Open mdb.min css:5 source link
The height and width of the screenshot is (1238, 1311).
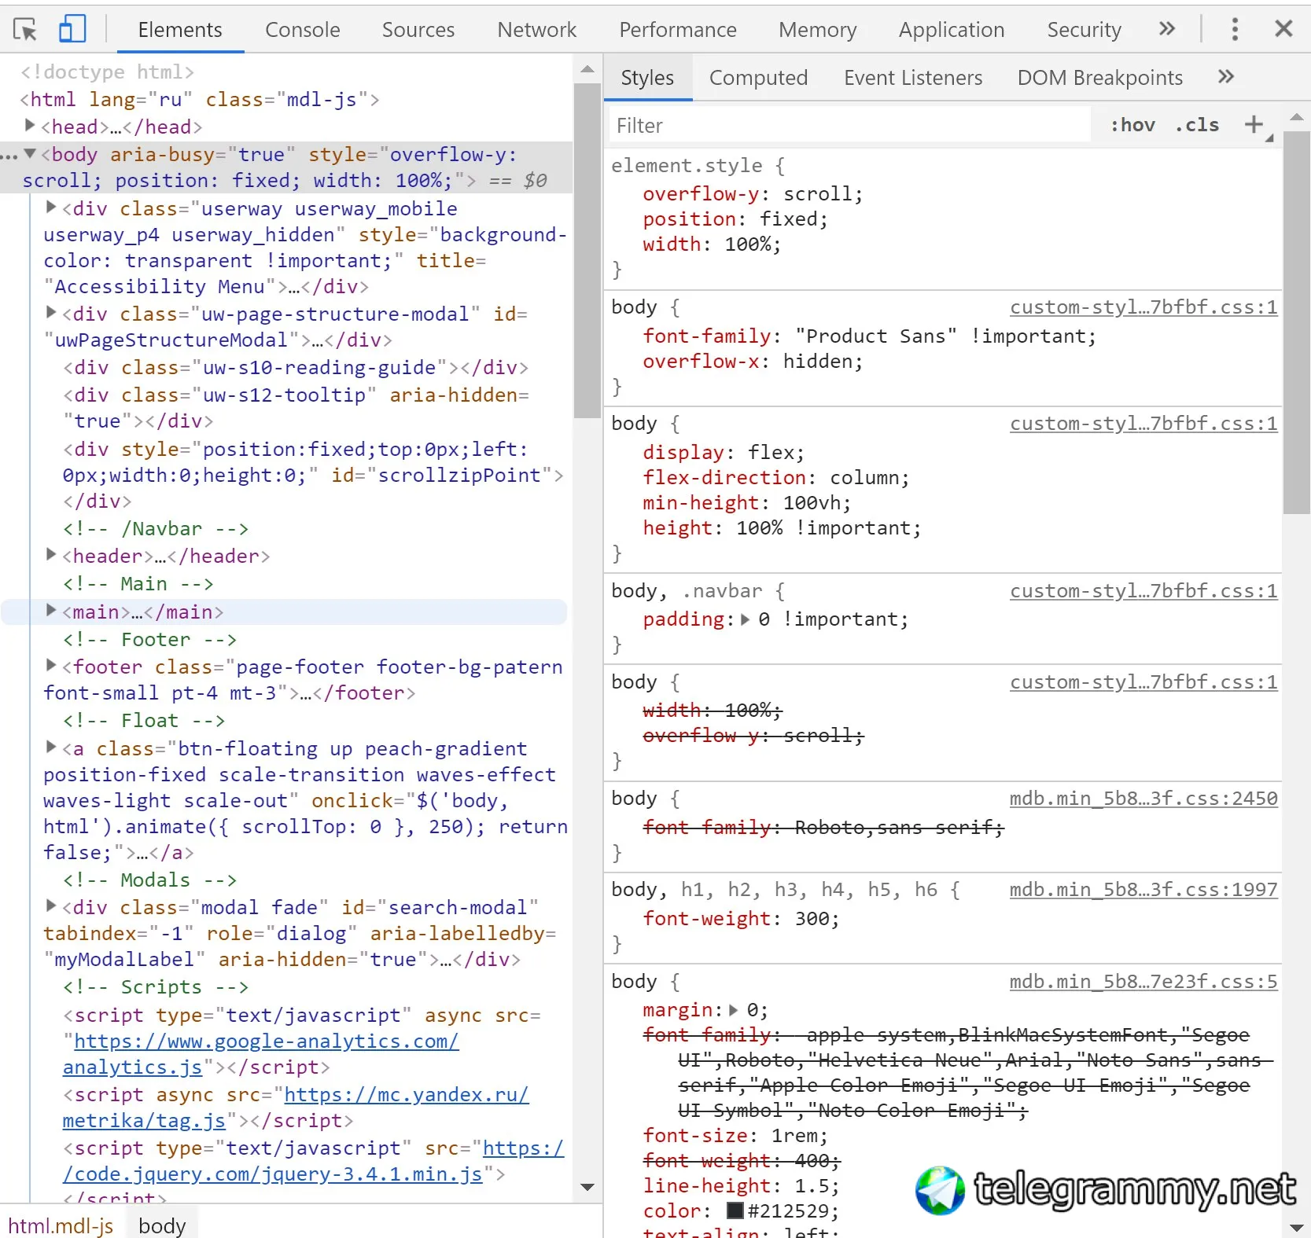click(1143, 982)
